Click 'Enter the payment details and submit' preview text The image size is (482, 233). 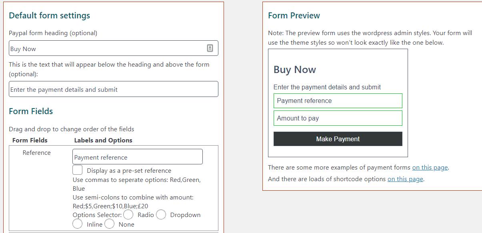(327, 87)
